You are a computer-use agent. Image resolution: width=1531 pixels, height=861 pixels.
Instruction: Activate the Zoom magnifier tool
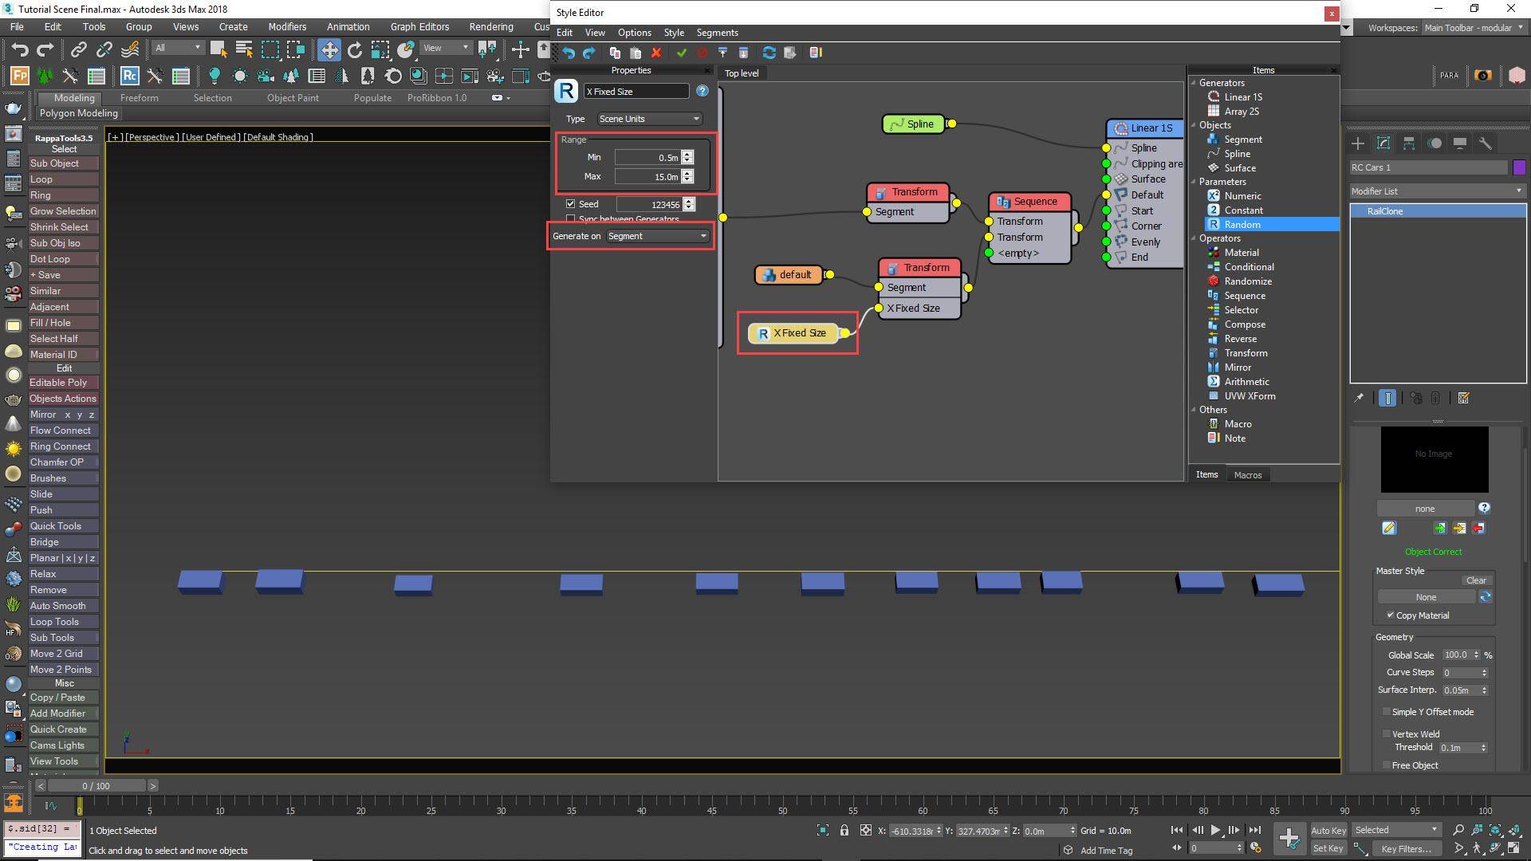pos(1458,829)
